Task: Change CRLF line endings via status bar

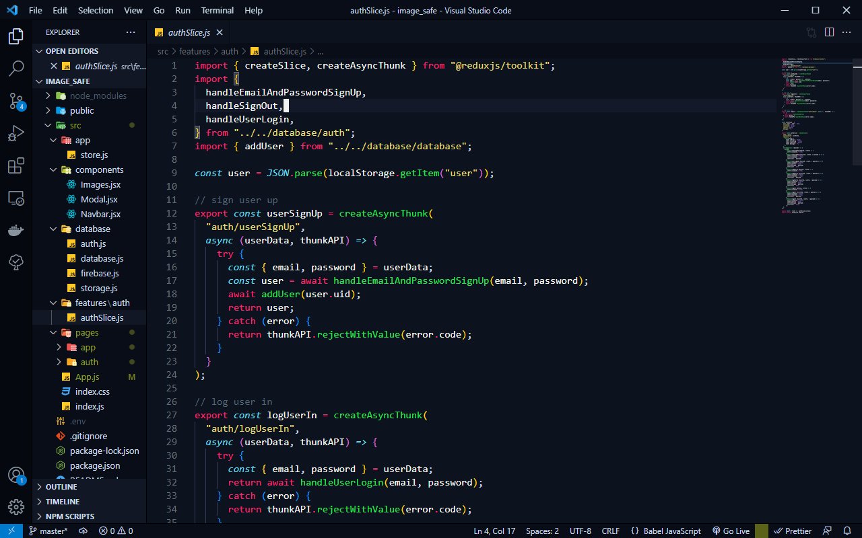Action: click(x=610, y=531)
